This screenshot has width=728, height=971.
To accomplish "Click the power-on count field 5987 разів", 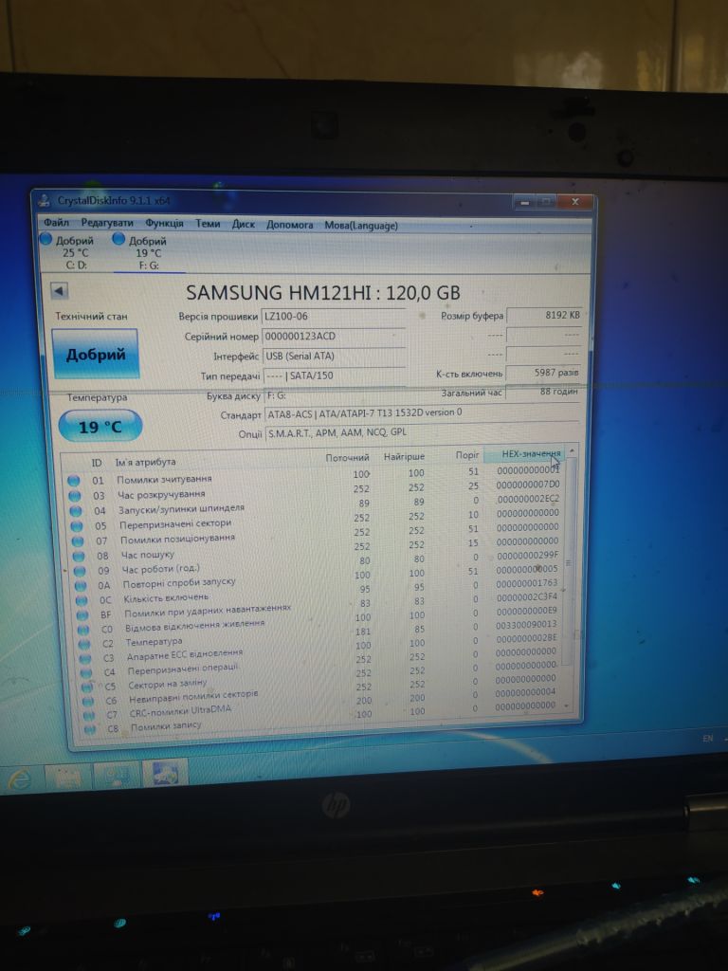I will click(544, 373).
